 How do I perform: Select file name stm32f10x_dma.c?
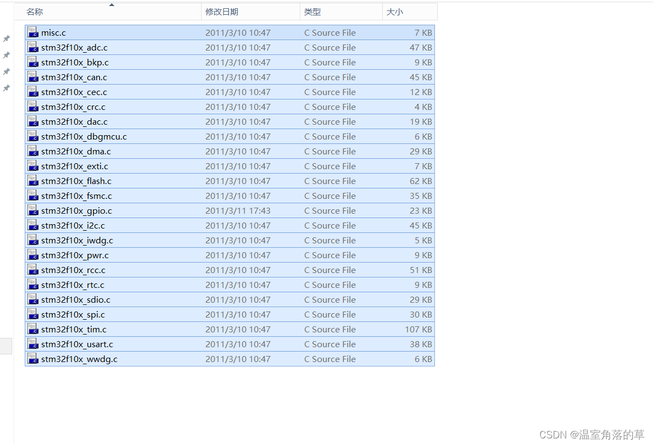pos(76,151)
